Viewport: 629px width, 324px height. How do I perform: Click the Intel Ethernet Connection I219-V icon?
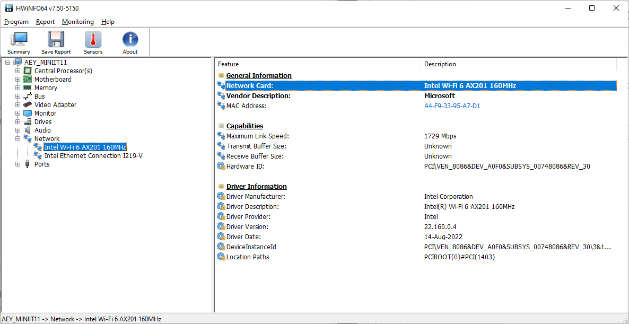[x=38, y=155]
